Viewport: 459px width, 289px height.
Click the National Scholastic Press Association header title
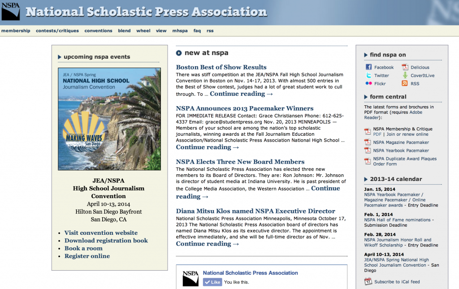[146, 12]
